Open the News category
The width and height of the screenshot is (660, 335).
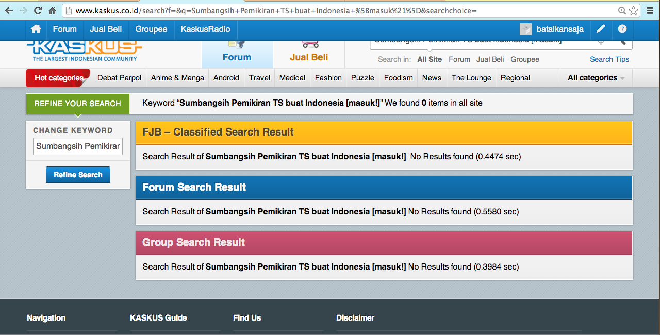click(432, 78)
